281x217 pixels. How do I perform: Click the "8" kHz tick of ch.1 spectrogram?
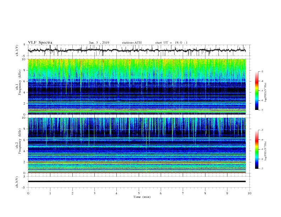click(25, 70)
